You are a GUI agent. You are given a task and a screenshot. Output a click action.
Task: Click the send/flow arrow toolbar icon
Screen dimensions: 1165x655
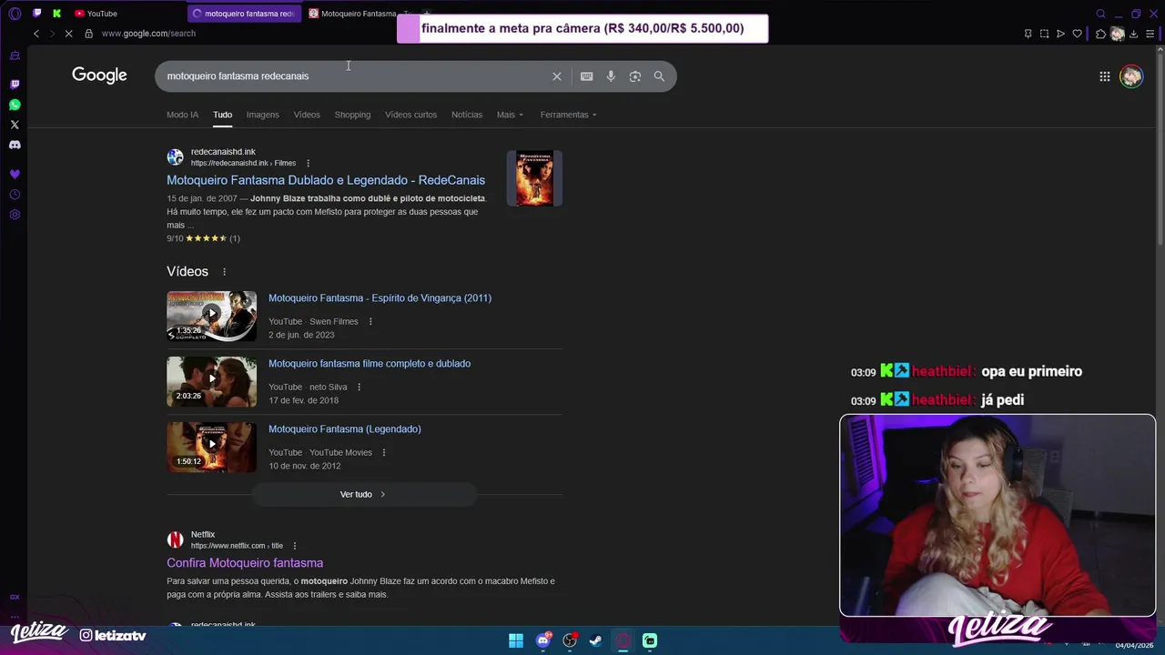(1060, 34)
